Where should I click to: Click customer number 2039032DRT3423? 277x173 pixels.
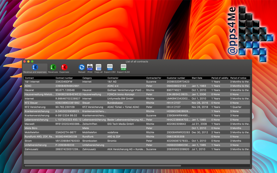tap(178, 82)
